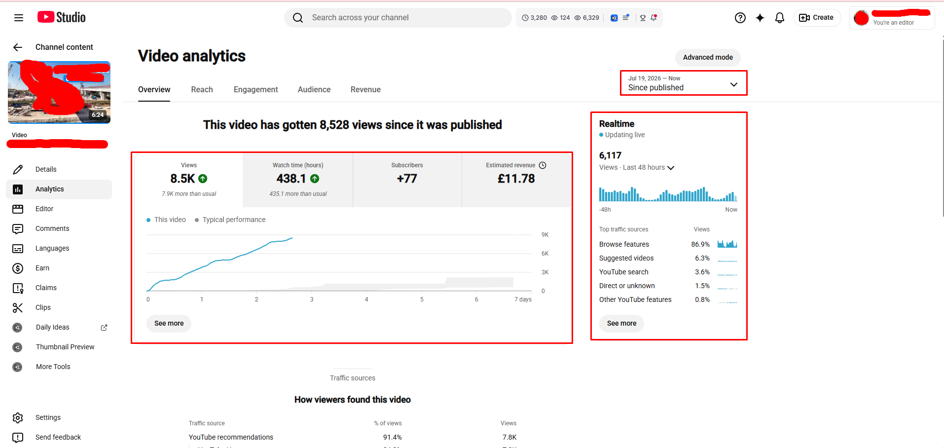944x448 pixels.
Task: Switch to the Audience tab
Action: pyautogui.click(x=314, y=89)
